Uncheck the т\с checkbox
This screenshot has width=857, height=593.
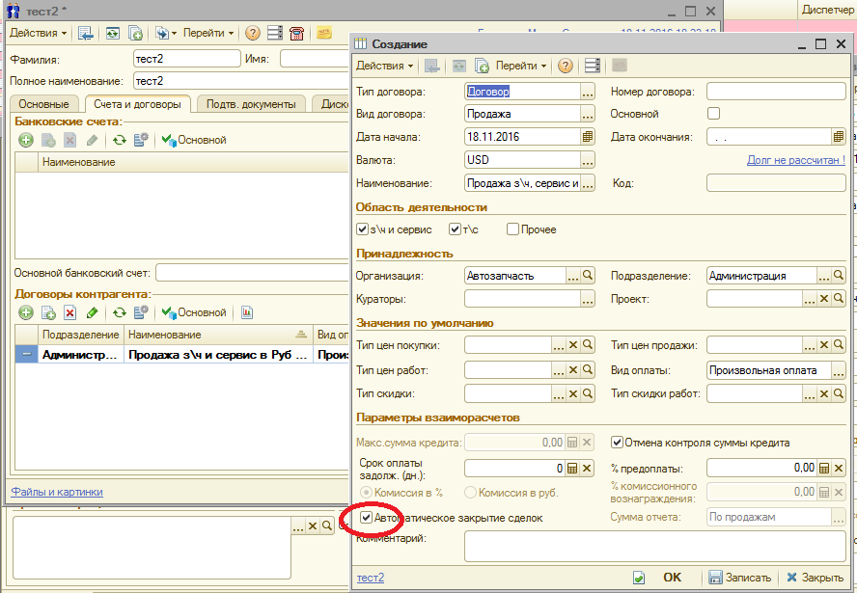point(455,229)
